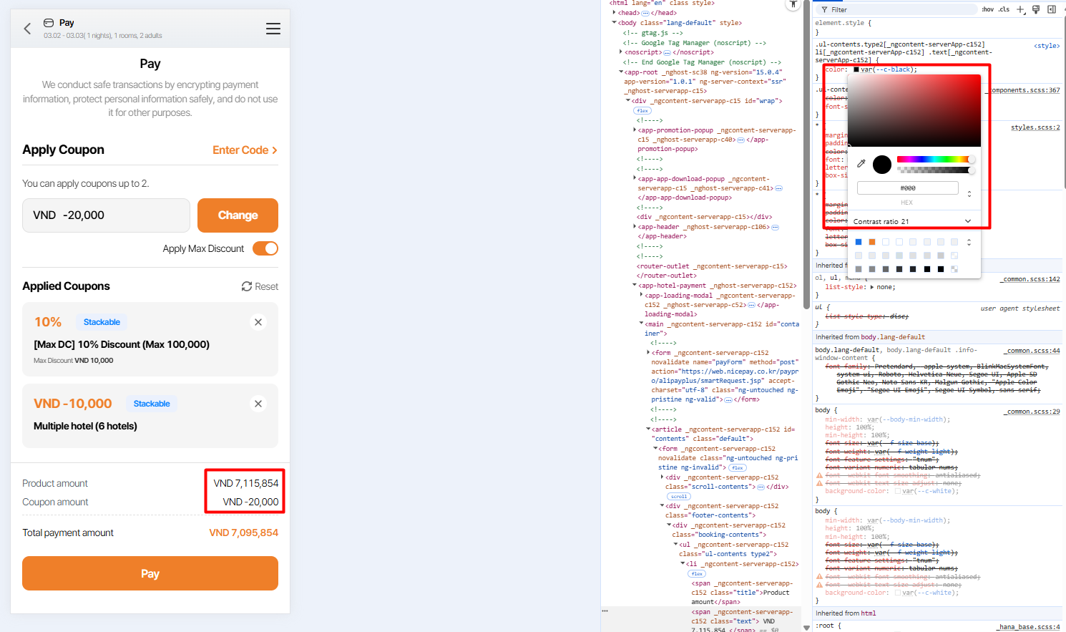Open the <style> source link
This screenshot has width=1066, height=632.
(x=1047, y=46)
